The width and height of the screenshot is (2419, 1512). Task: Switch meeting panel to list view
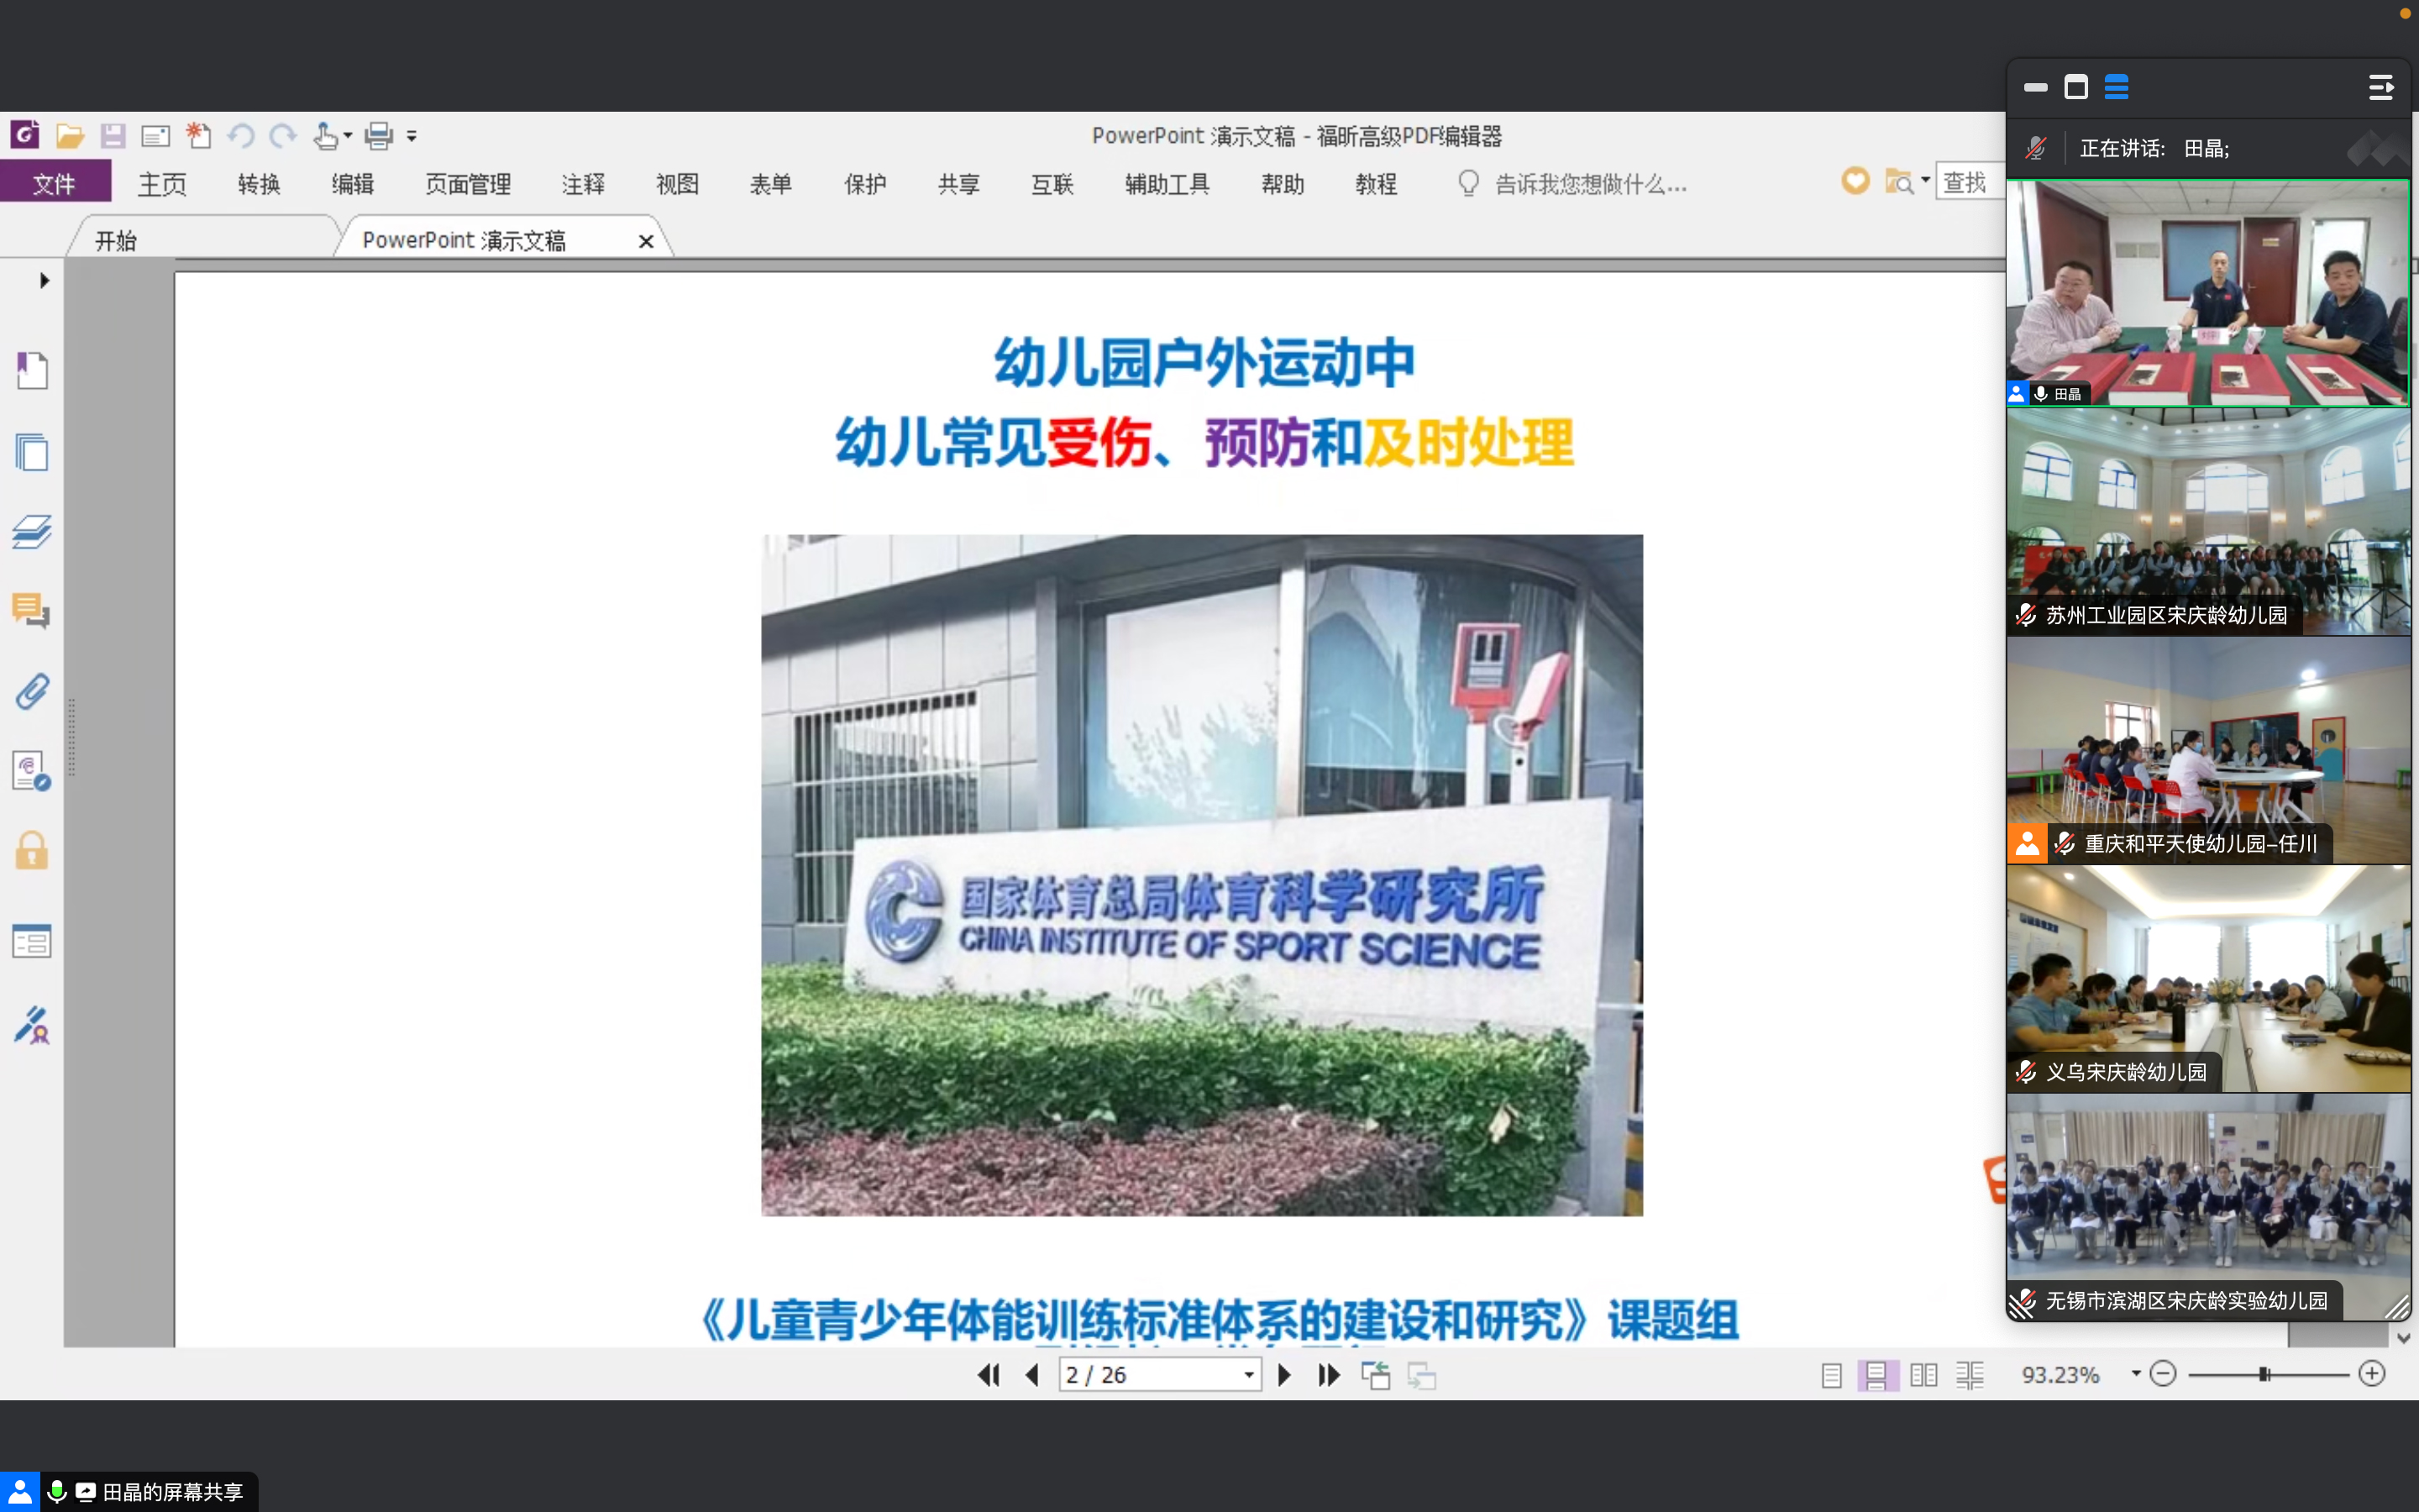point(2116,88)
